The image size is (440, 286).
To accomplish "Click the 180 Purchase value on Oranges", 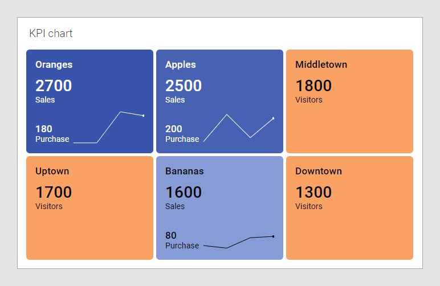I will click(x=44, y=129).
